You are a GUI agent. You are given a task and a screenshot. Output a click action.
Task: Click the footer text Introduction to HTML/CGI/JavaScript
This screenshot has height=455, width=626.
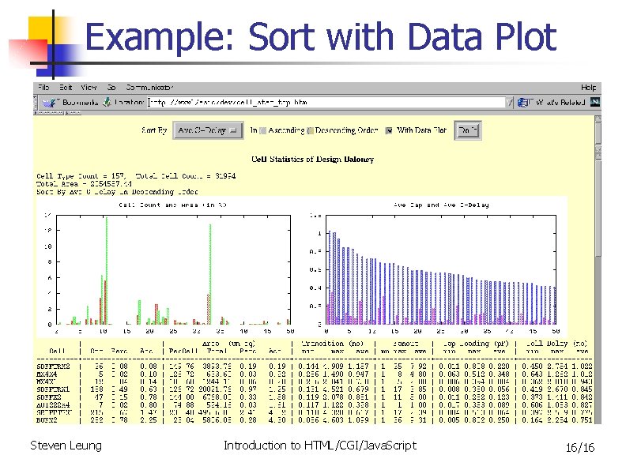(320, 446)
